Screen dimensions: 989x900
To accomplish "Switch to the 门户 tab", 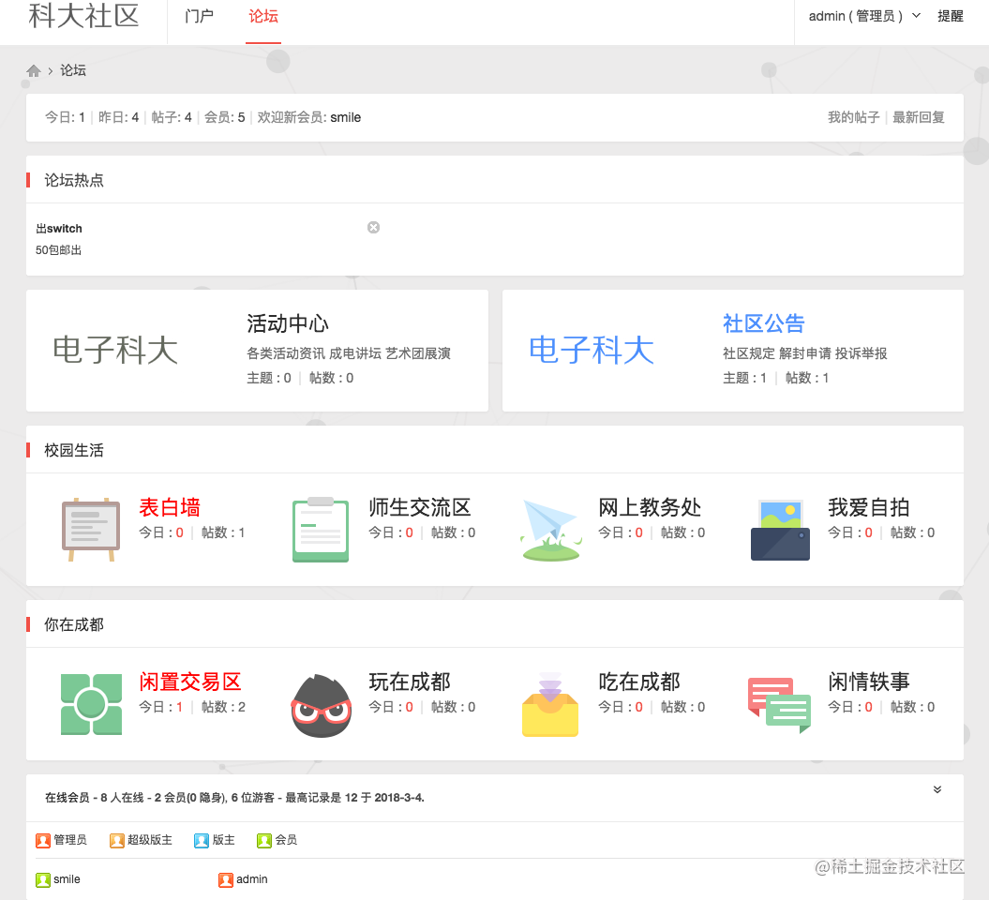I will coord(200,16).
